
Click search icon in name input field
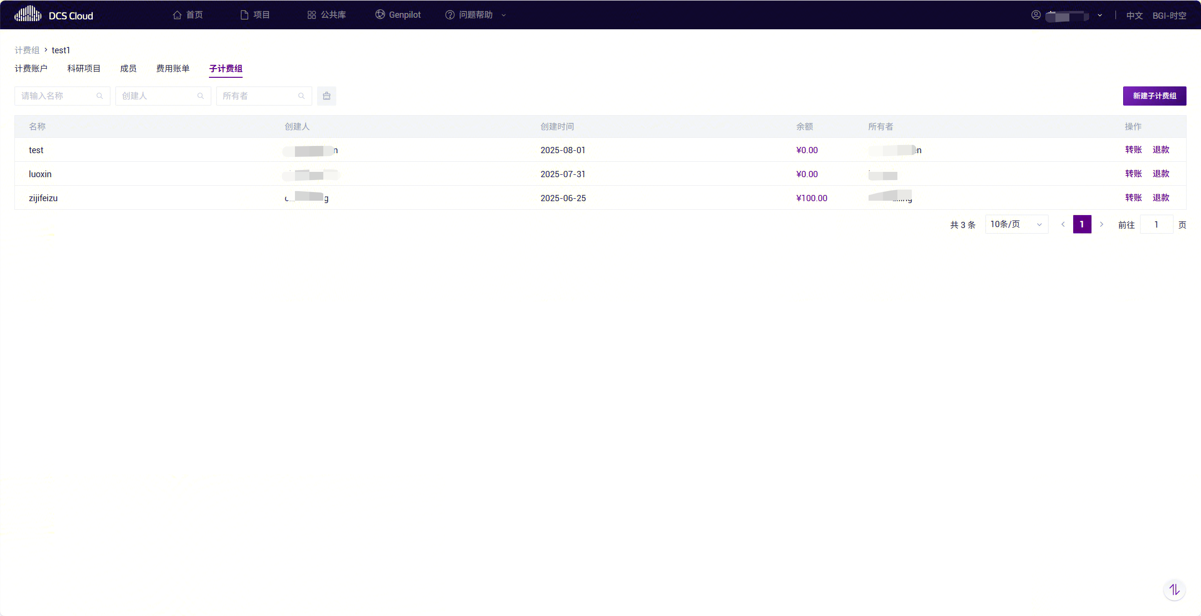coord(100,96)
